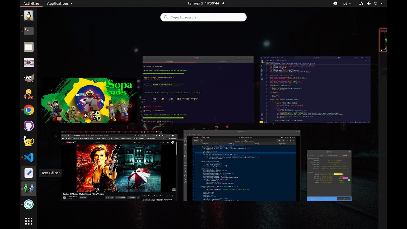Open Text Editor from the dock
This screenshot has width=407, height=229.
pos(29,173)
